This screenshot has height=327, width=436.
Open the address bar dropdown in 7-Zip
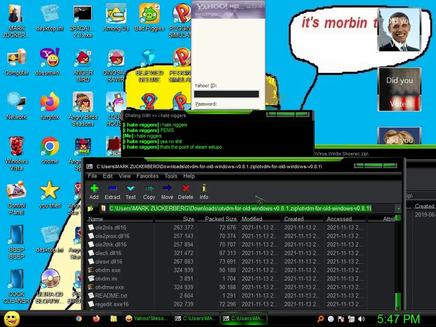tap(399, 209)
